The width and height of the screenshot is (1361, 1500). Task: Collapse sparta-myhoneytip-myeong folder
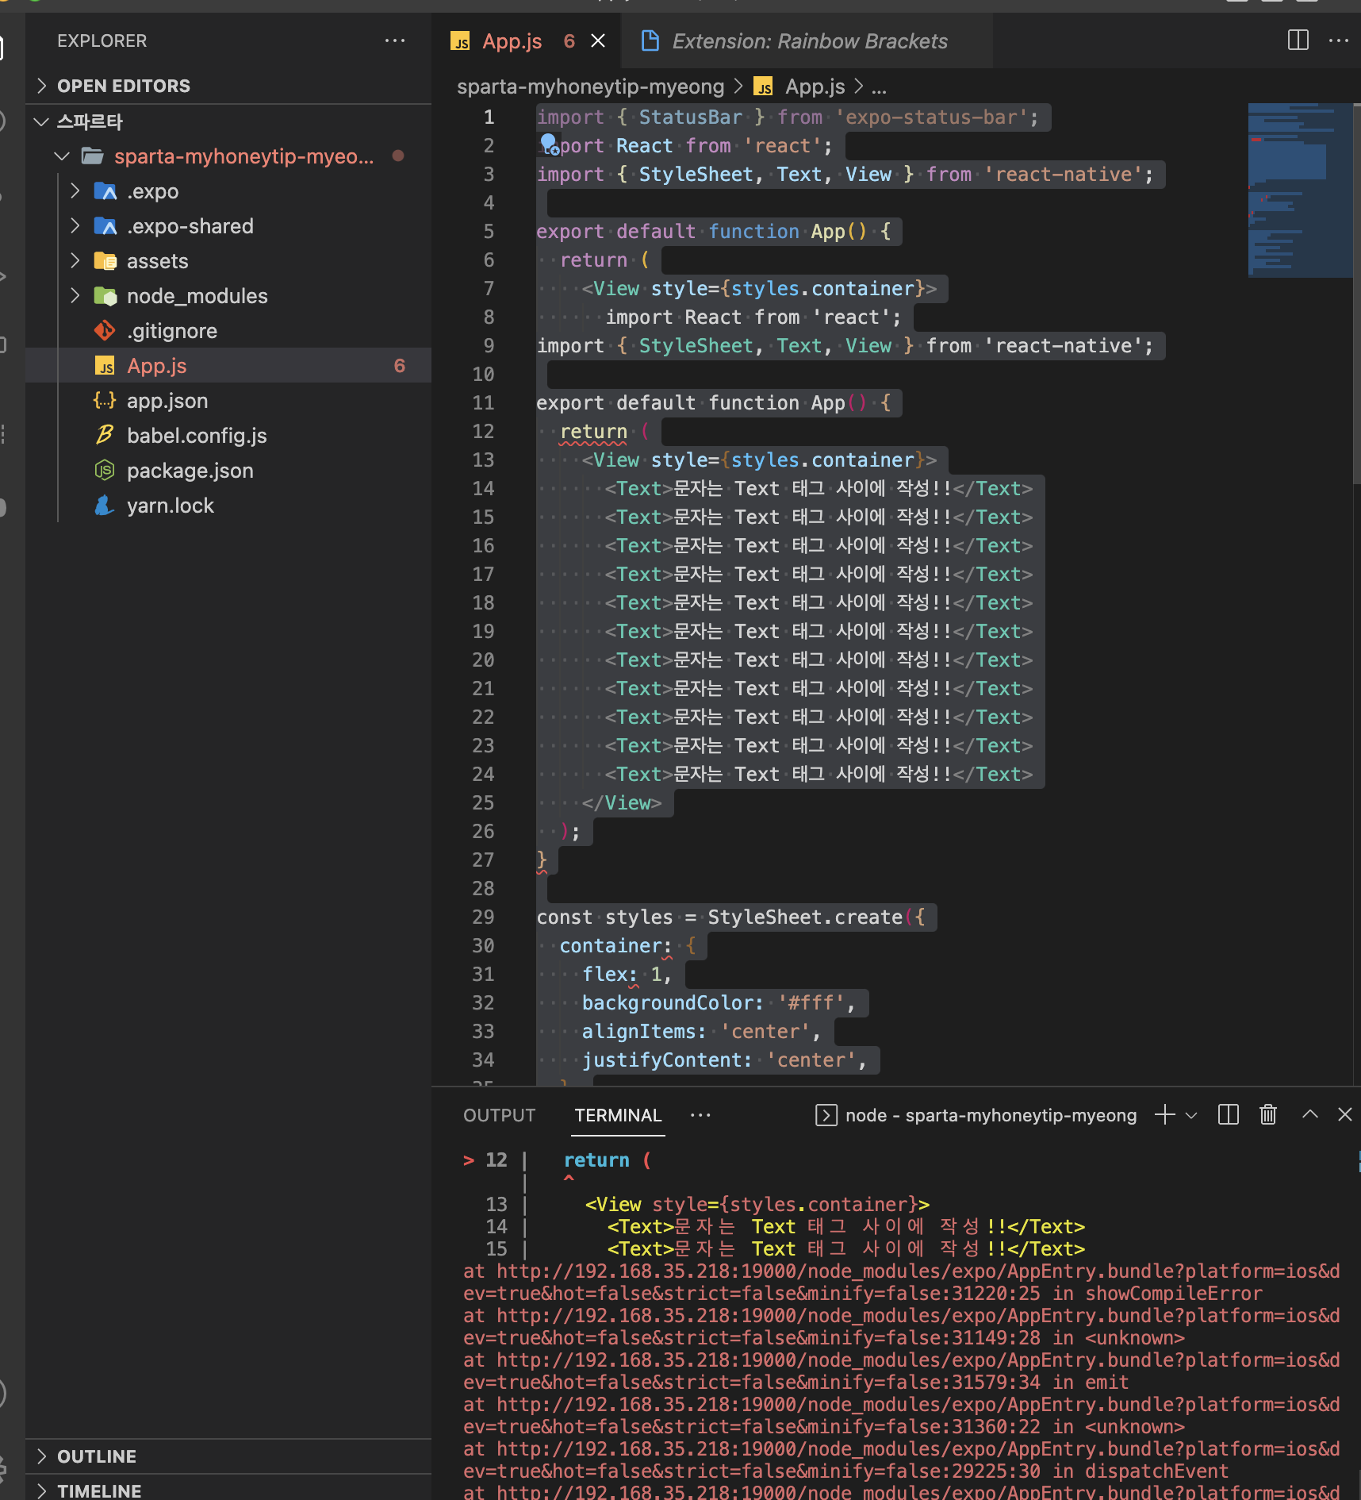pos(62,156)
